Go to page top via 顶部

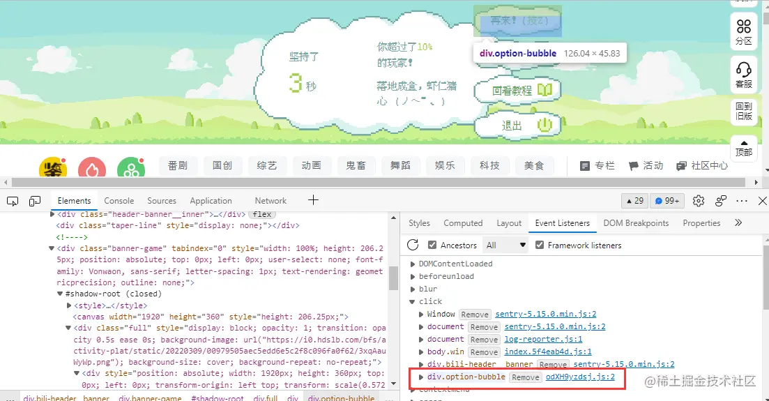(743, 148)
